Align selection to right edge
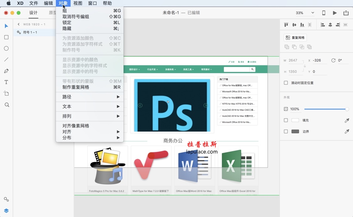Screen dimensions: 353x217 pos(338,25)
